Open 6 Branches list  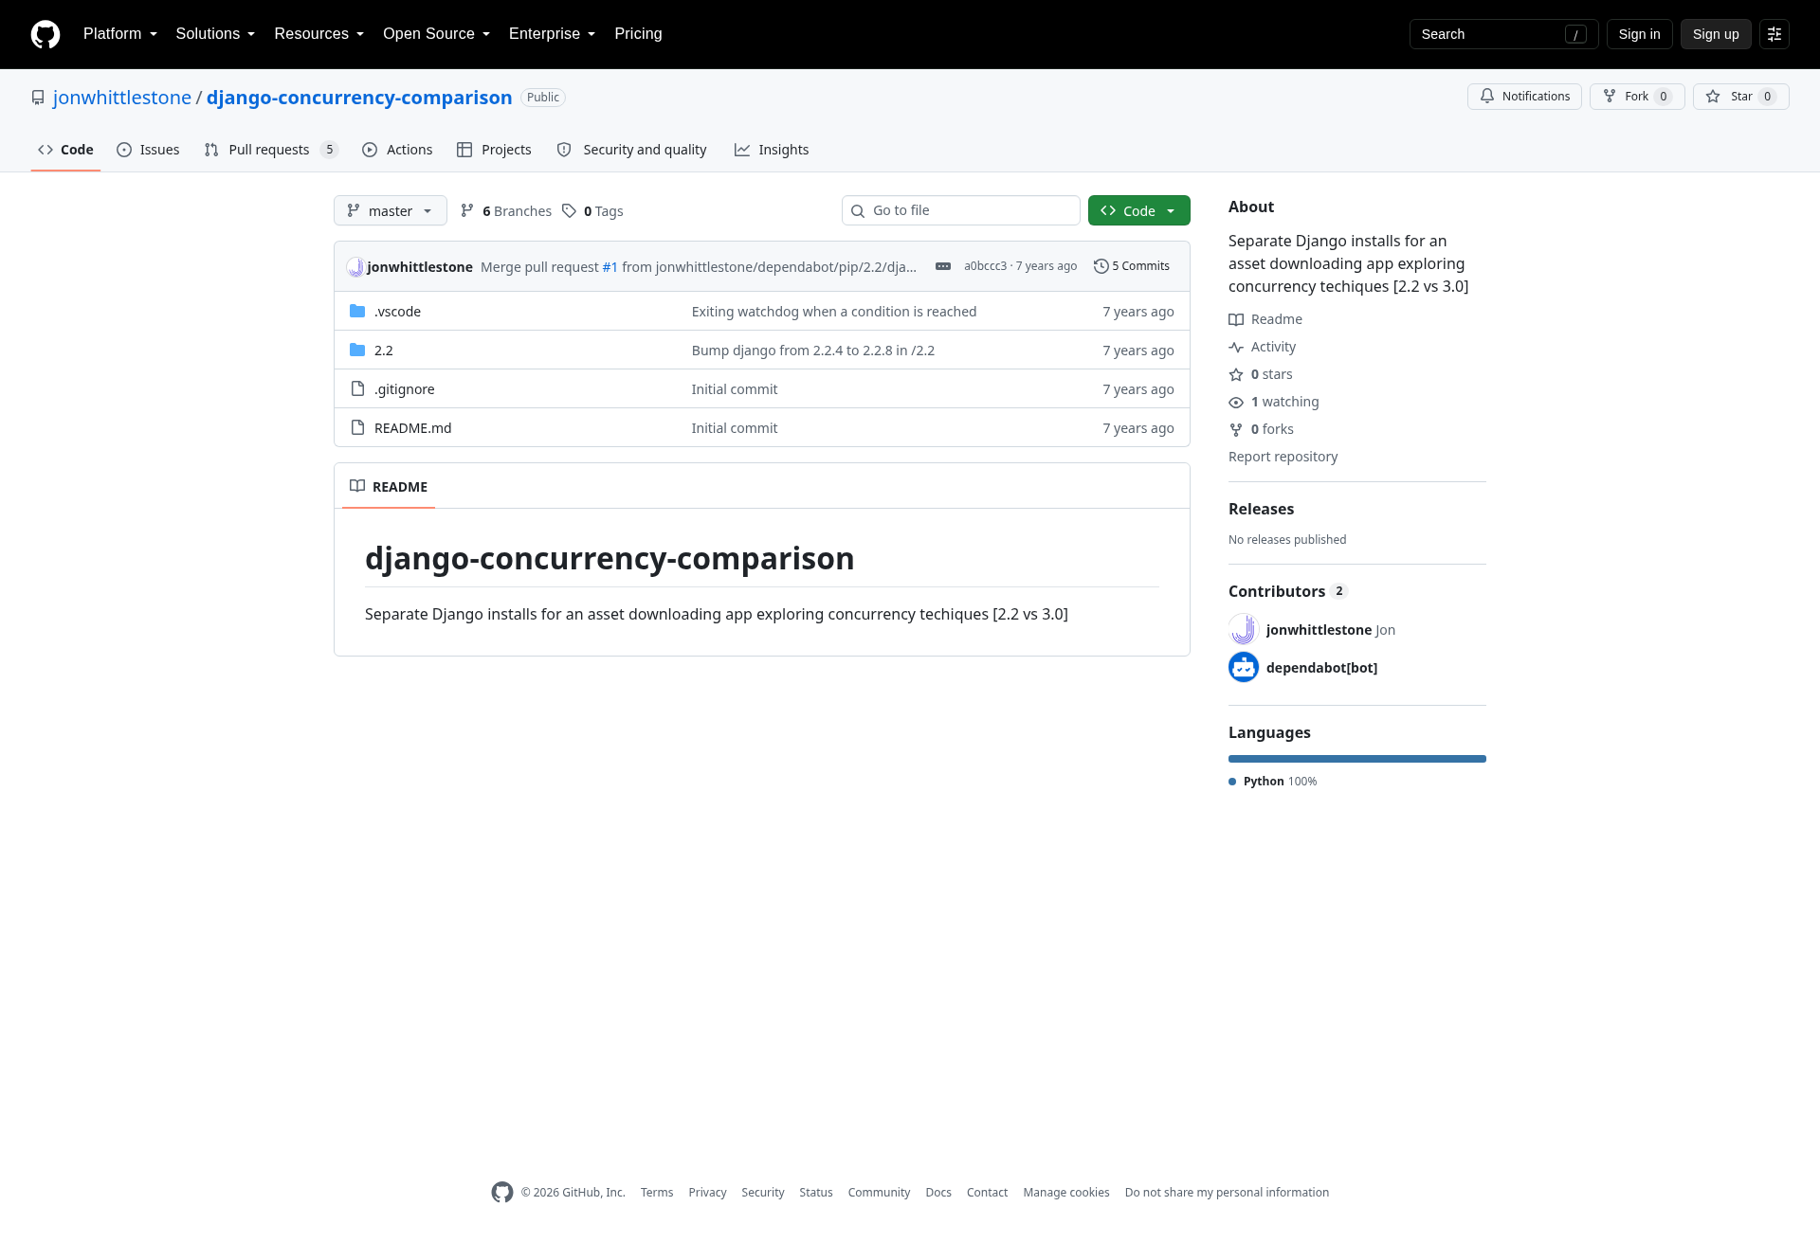[506, 211]
